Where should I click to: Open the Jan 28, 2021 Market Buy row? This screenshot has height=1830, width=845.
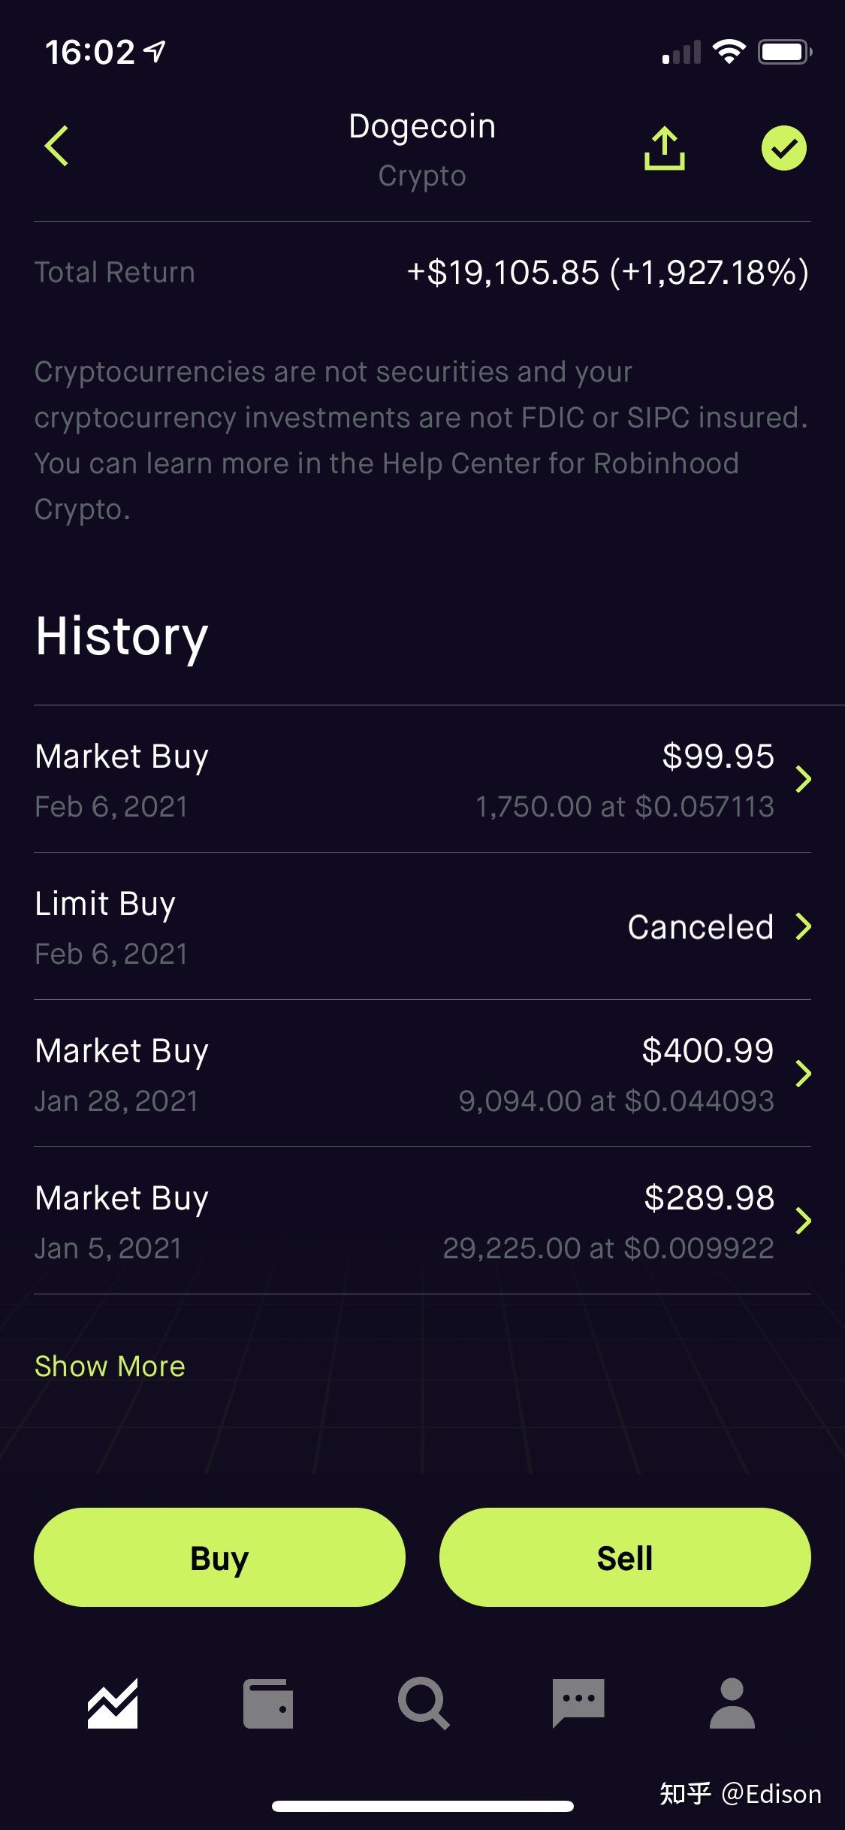[x=422, y=1074]
